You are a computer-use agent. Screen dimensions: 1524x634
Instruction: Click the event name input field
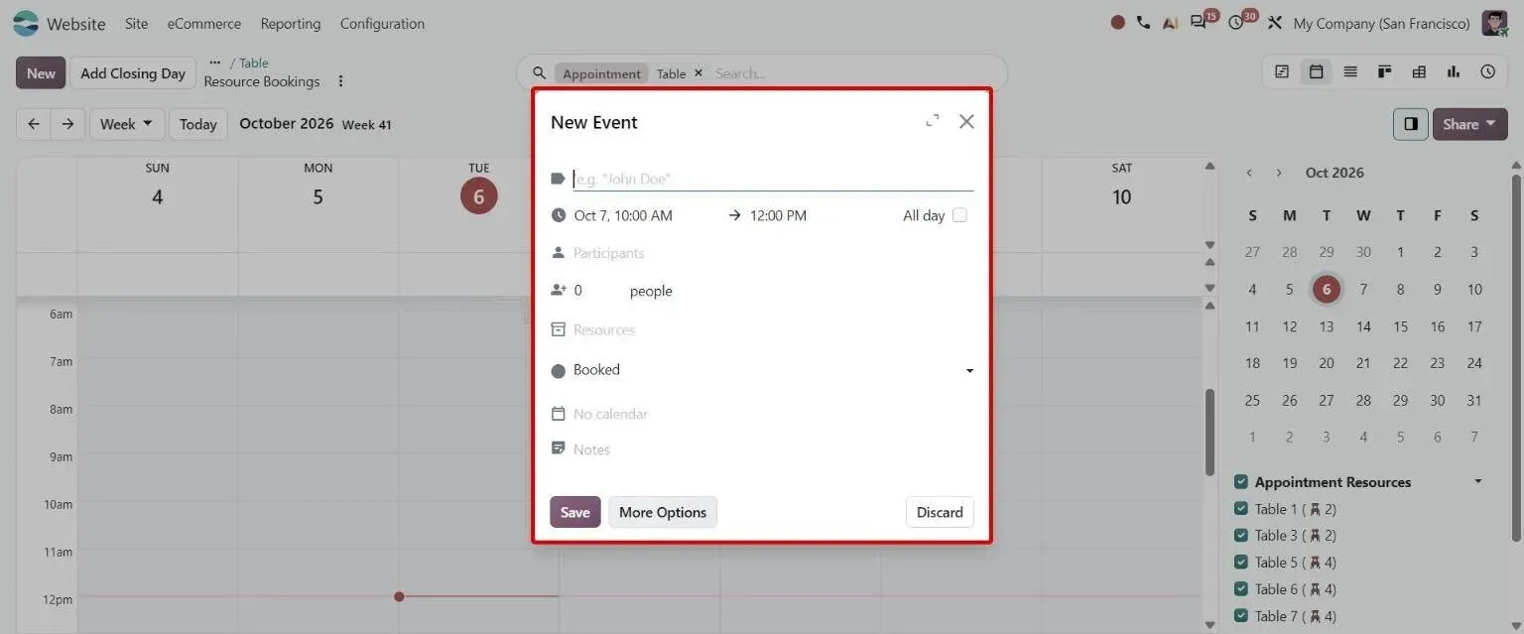773,179
